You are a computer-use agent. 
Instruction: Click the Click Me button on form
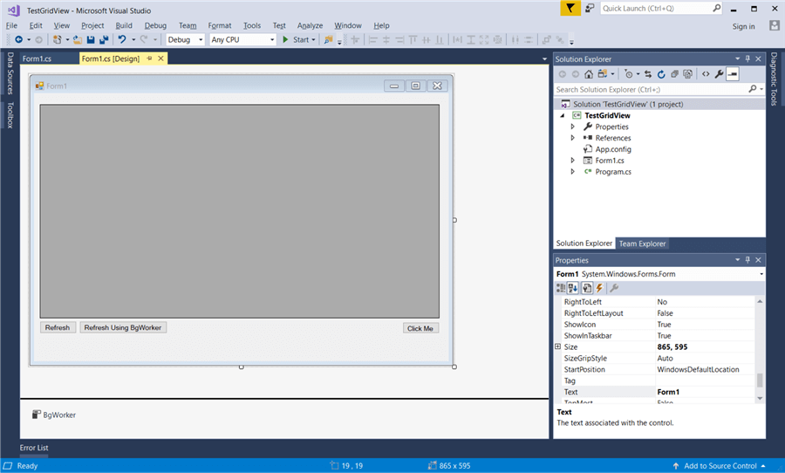point(420,328)
